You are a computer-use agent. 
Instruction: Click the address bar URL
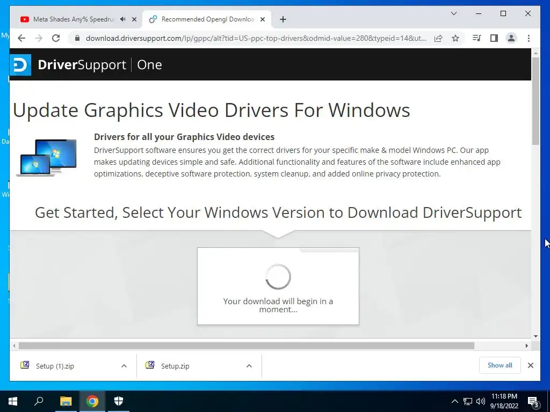click(256, 38)
